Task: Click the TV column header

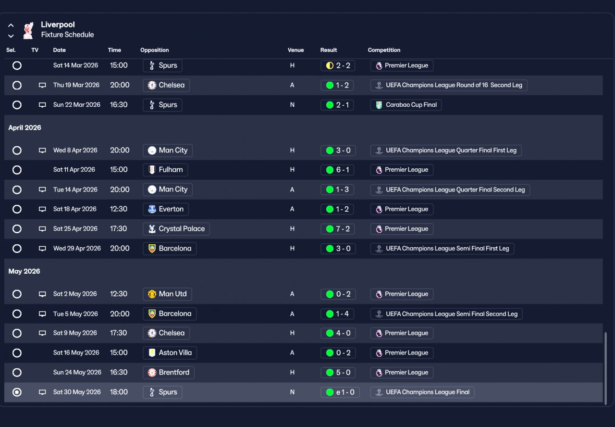Action: [x=35, y=50]
